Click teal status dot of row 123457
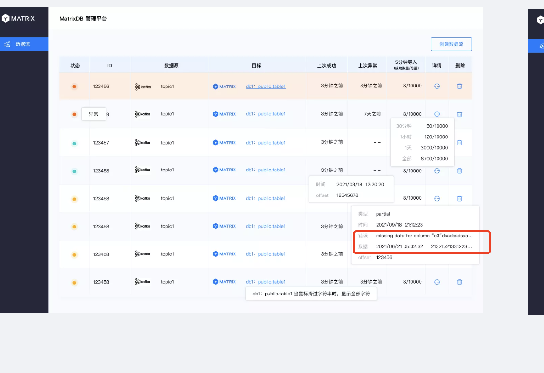This screenshot has width=544, height=373. coord(74,144)
